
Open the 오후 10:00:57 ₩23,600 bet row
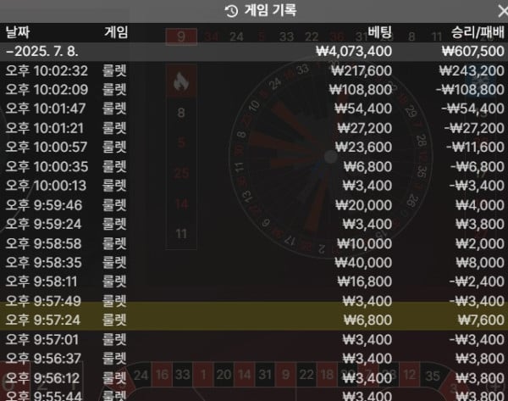coord(254,147)
